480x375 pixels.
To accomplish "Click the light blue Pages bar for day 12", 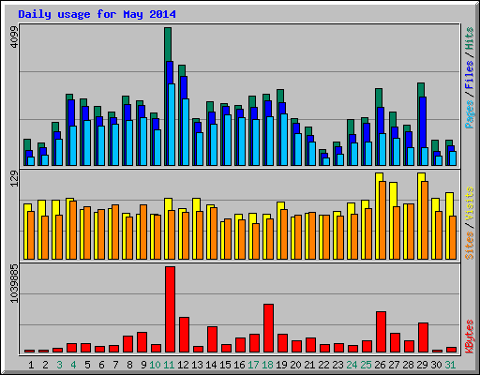I will 186,132.
